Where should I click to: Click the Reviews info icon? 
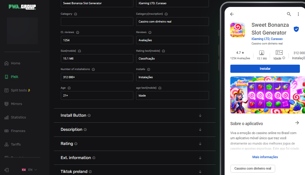coord(150,32)
